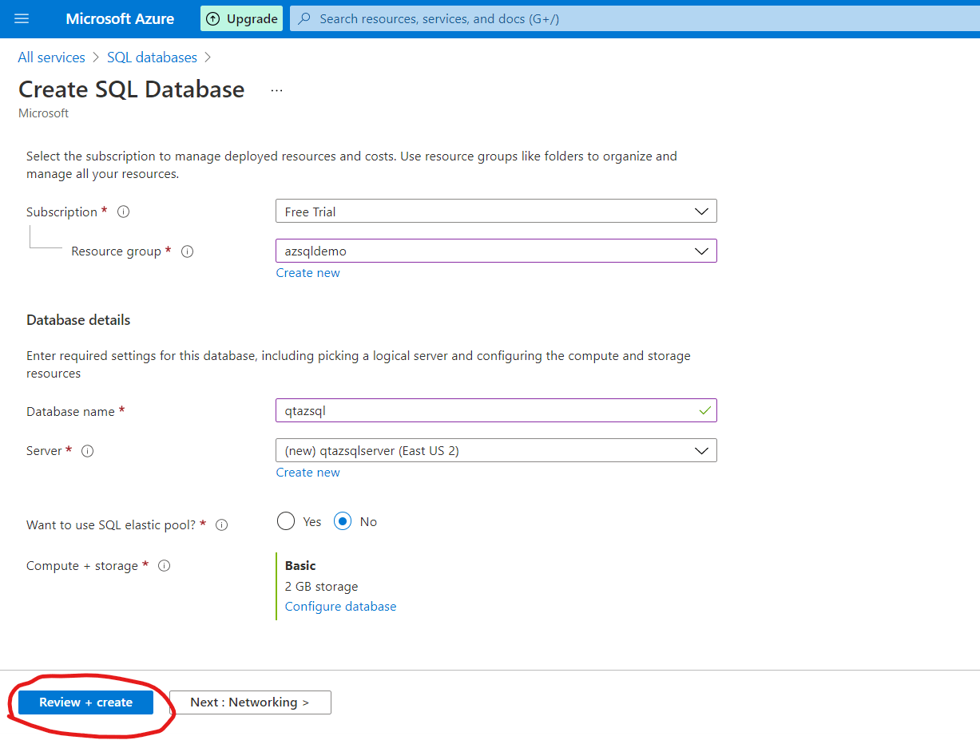Click Next : Networking button
Image resolution: width=980 pixels, height=740 pixels.
click(x=250, y=702)
